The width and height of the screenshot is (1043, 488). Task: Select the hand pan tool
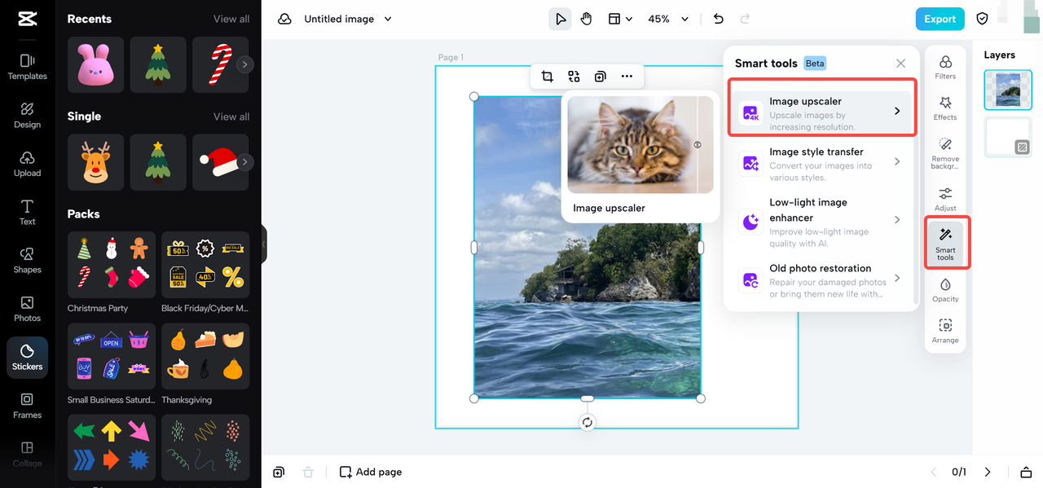coord(586,19)
